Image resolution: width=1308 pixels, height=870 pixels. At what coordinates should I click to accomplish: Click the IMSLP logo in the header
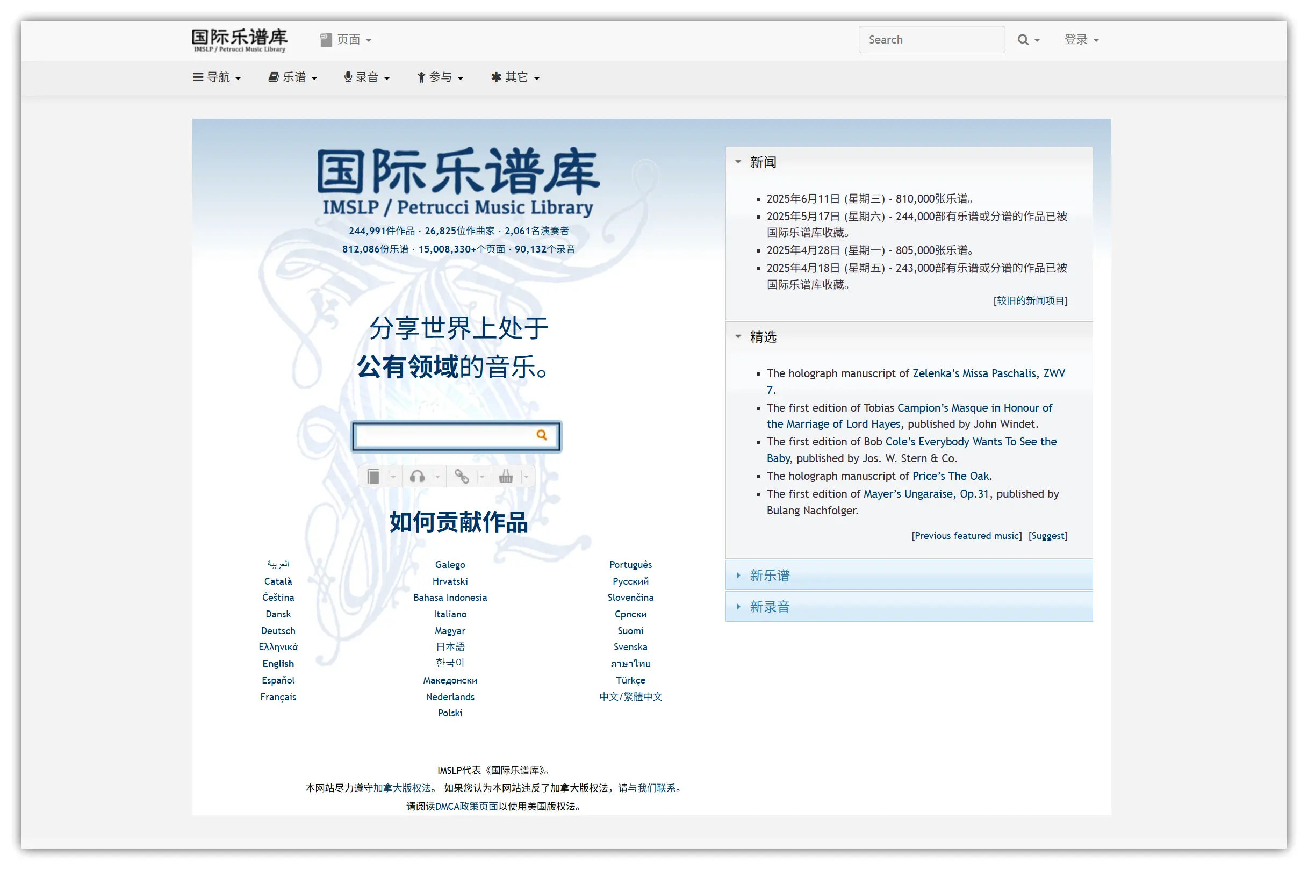tap(239, 40)
